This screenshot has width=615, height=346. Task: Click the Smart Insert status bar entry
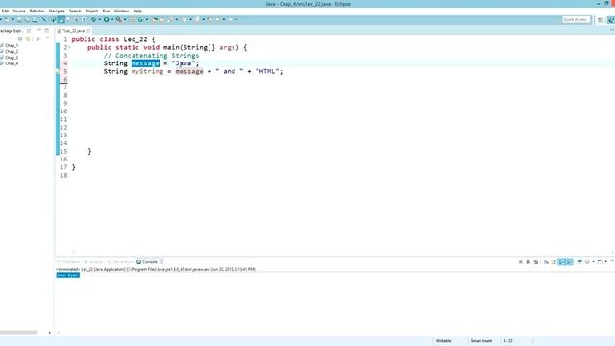pyautogui.click(x=481, y=341)
